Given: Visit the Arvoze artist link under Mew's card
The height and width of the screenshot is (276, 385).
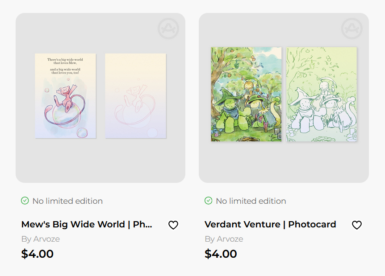Looking at the screenshot, I should coord(41,239).
